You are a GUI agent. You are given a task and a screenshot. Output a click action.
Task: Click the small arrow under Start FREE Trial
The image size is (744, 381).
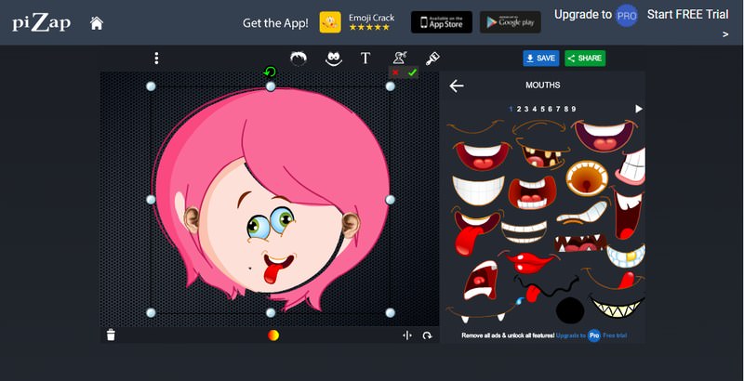tap(725, 34)
